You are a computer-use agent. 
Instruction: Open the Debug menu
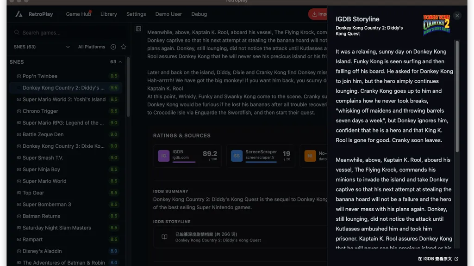199,14
